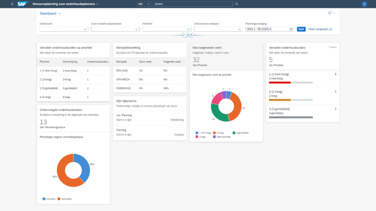The image size is (376, 211).
Task: Open the Niet-toegewezen werk card header
Action: click(x=226, y=56)
